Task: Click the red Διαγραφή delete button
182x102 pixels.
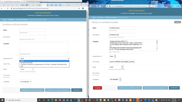Action: pyautogui.click(x=97, y=88)
